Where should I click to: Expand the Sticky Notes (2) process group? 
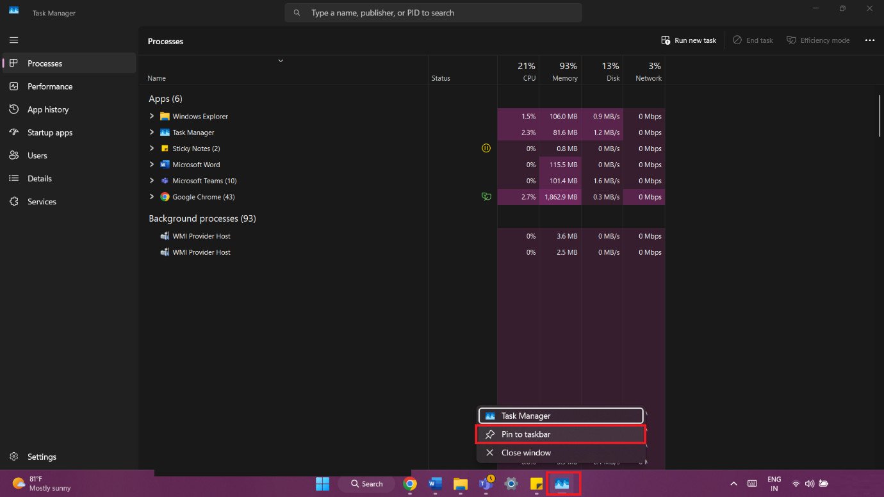[x=152, y=148]
